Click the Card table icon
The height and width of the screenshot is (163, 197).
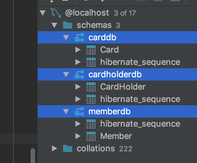91,50
